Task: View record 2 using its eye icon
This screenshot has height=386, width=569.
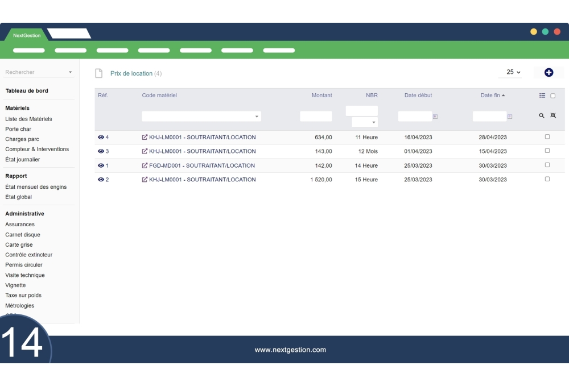Action: click(101, 180)
